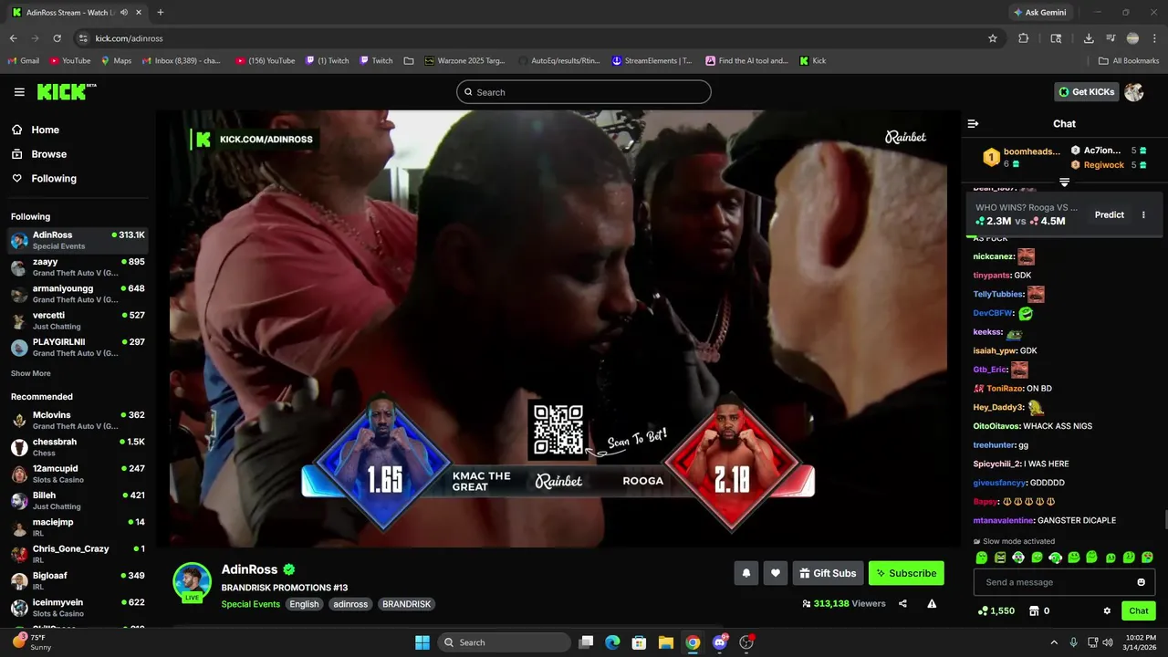Open armaniyoungg channel in sidebar
This screenshot has height=657, width=1168.
[78, 294]
